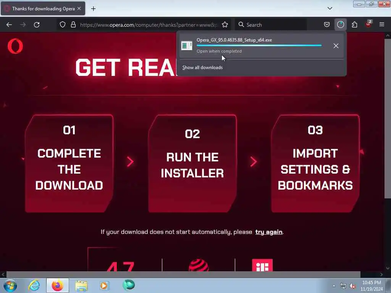The width and height of the screenshot is (391, 293).
Task: Click the arrow between steps 01 and 02
Action: coord(130,162)
